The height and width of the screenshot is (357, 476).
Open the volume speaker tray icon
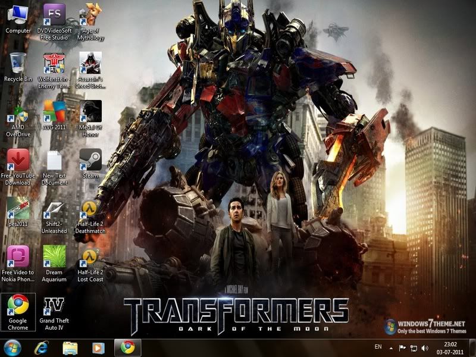[x=425, y=348]
